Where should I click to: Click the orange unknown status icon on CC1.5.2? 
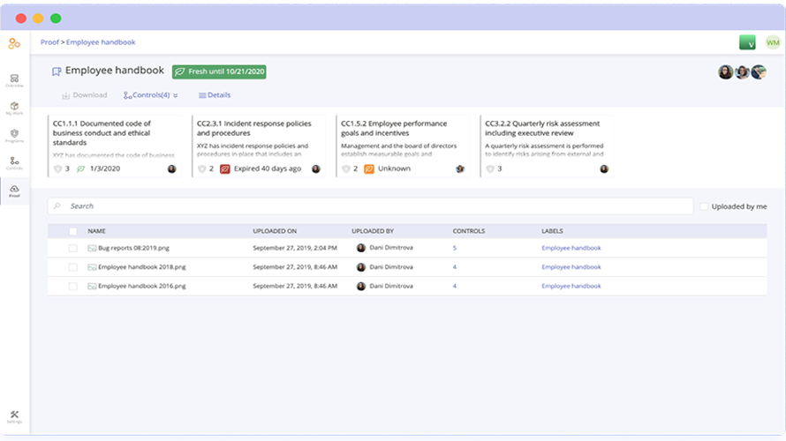369,168
